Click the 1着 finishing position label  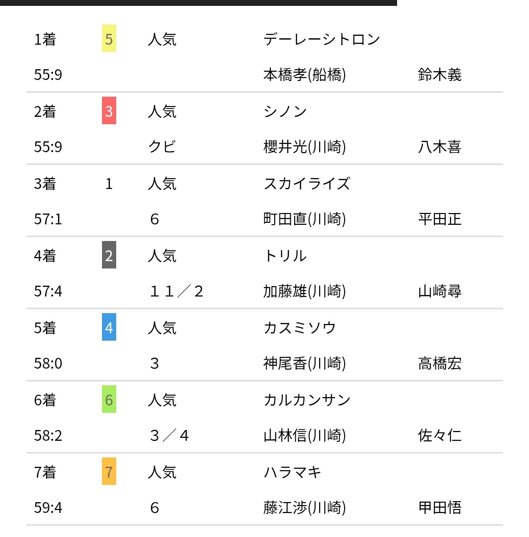45,39
